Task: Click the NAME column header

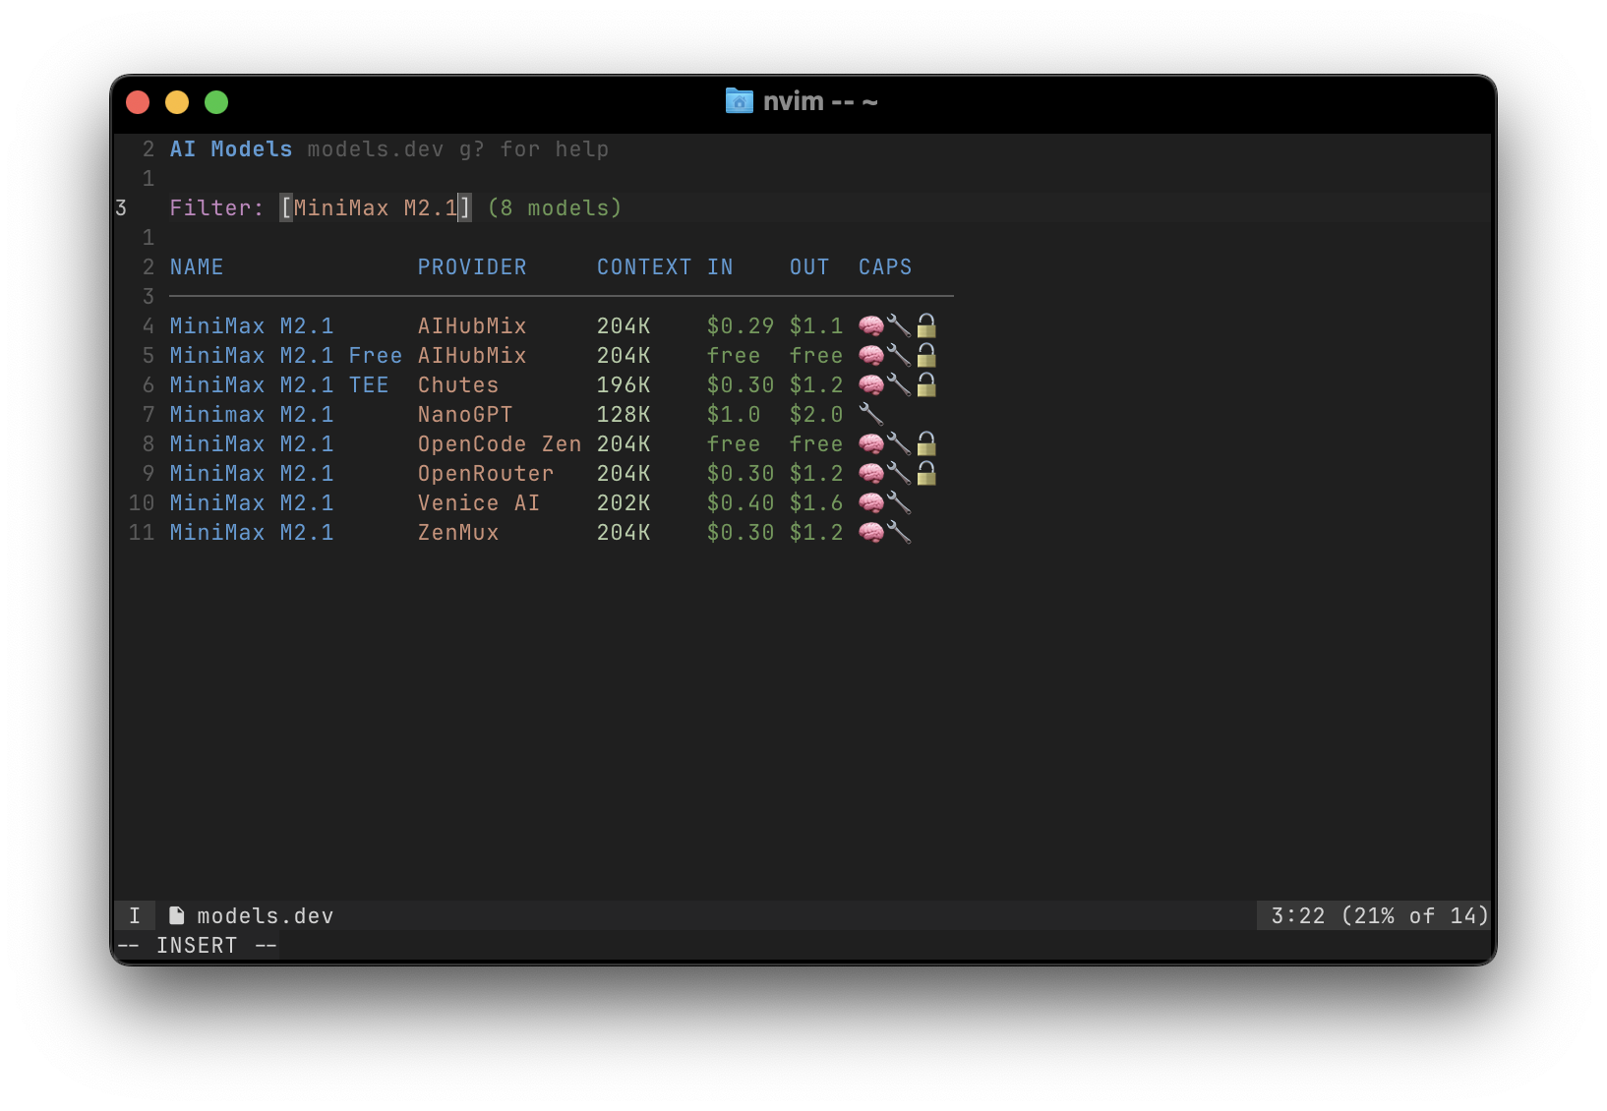Action: tap(197, 266)
